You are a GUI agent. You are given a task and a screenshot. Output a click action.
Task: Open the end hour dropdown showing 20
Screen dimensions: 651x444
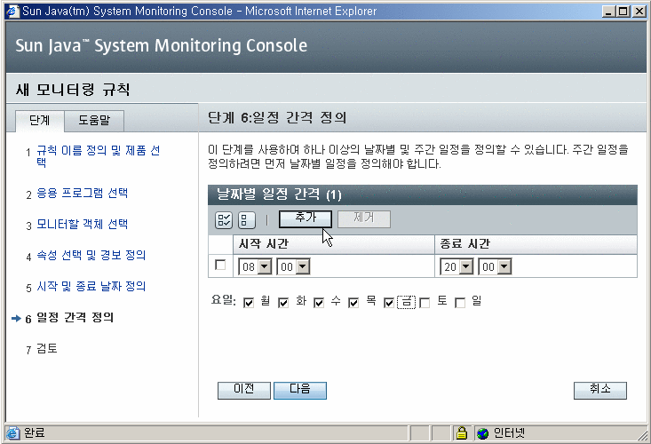tap(456, 266)
